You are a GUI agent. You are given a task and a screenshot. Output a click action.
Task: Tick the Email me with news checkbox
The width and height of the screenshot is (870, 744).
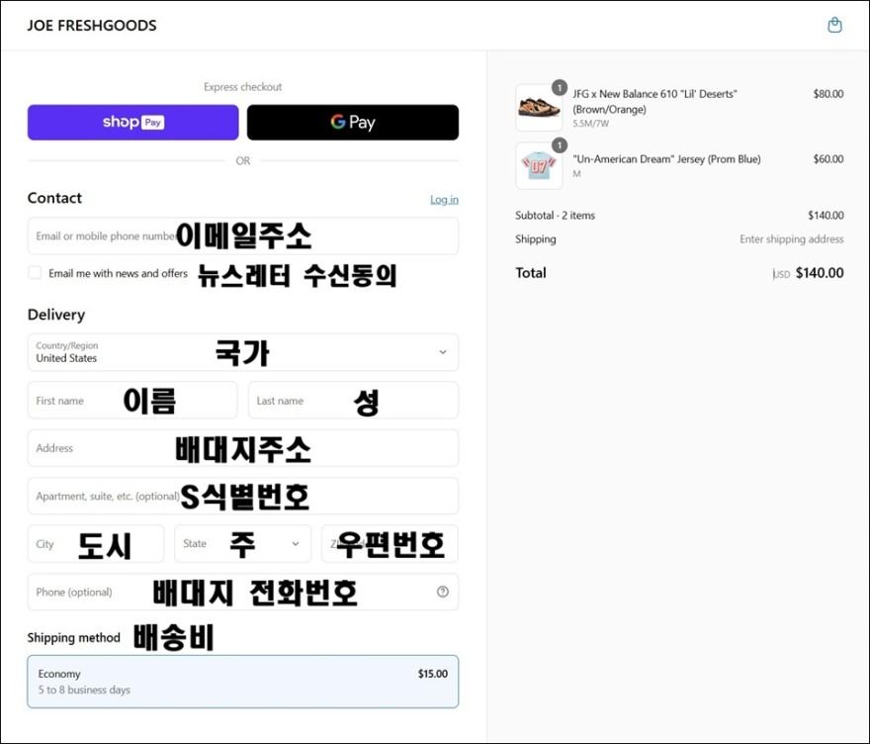[35, 273]
